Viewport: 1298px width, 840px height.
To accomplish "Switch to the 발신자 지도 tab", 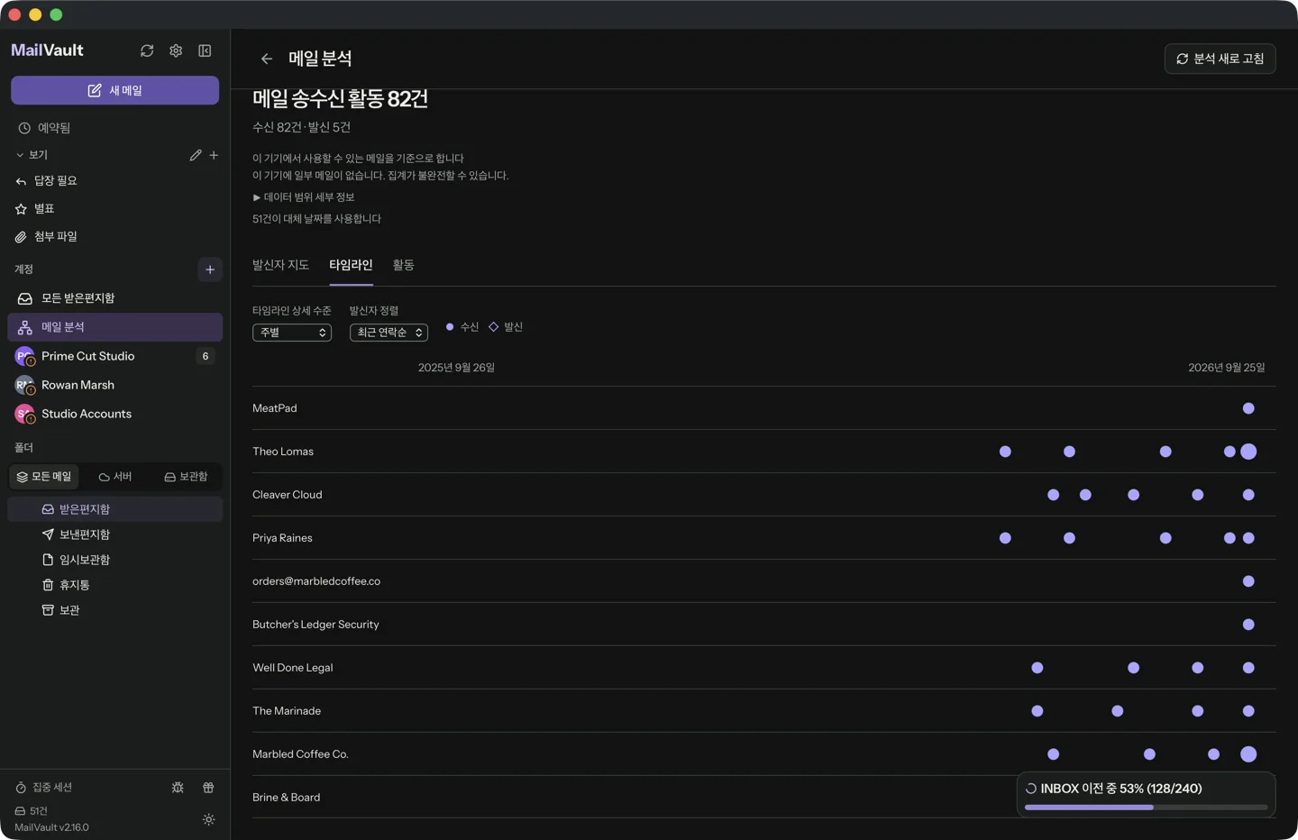I will tap(280, 265).
